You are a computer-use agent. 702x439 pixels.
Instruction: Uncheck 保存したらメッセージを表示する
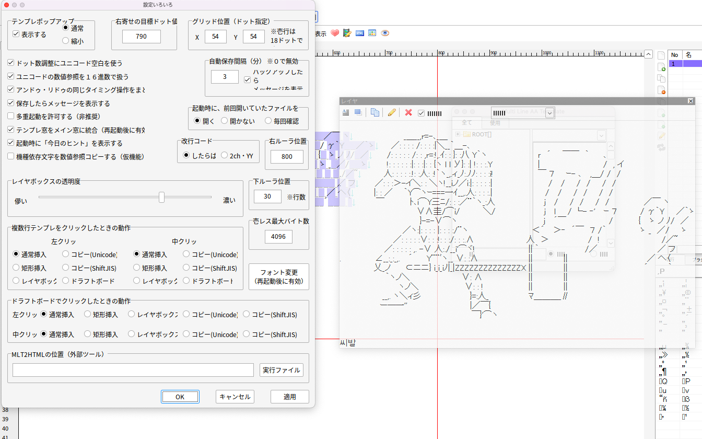click(x=11, y=103)
